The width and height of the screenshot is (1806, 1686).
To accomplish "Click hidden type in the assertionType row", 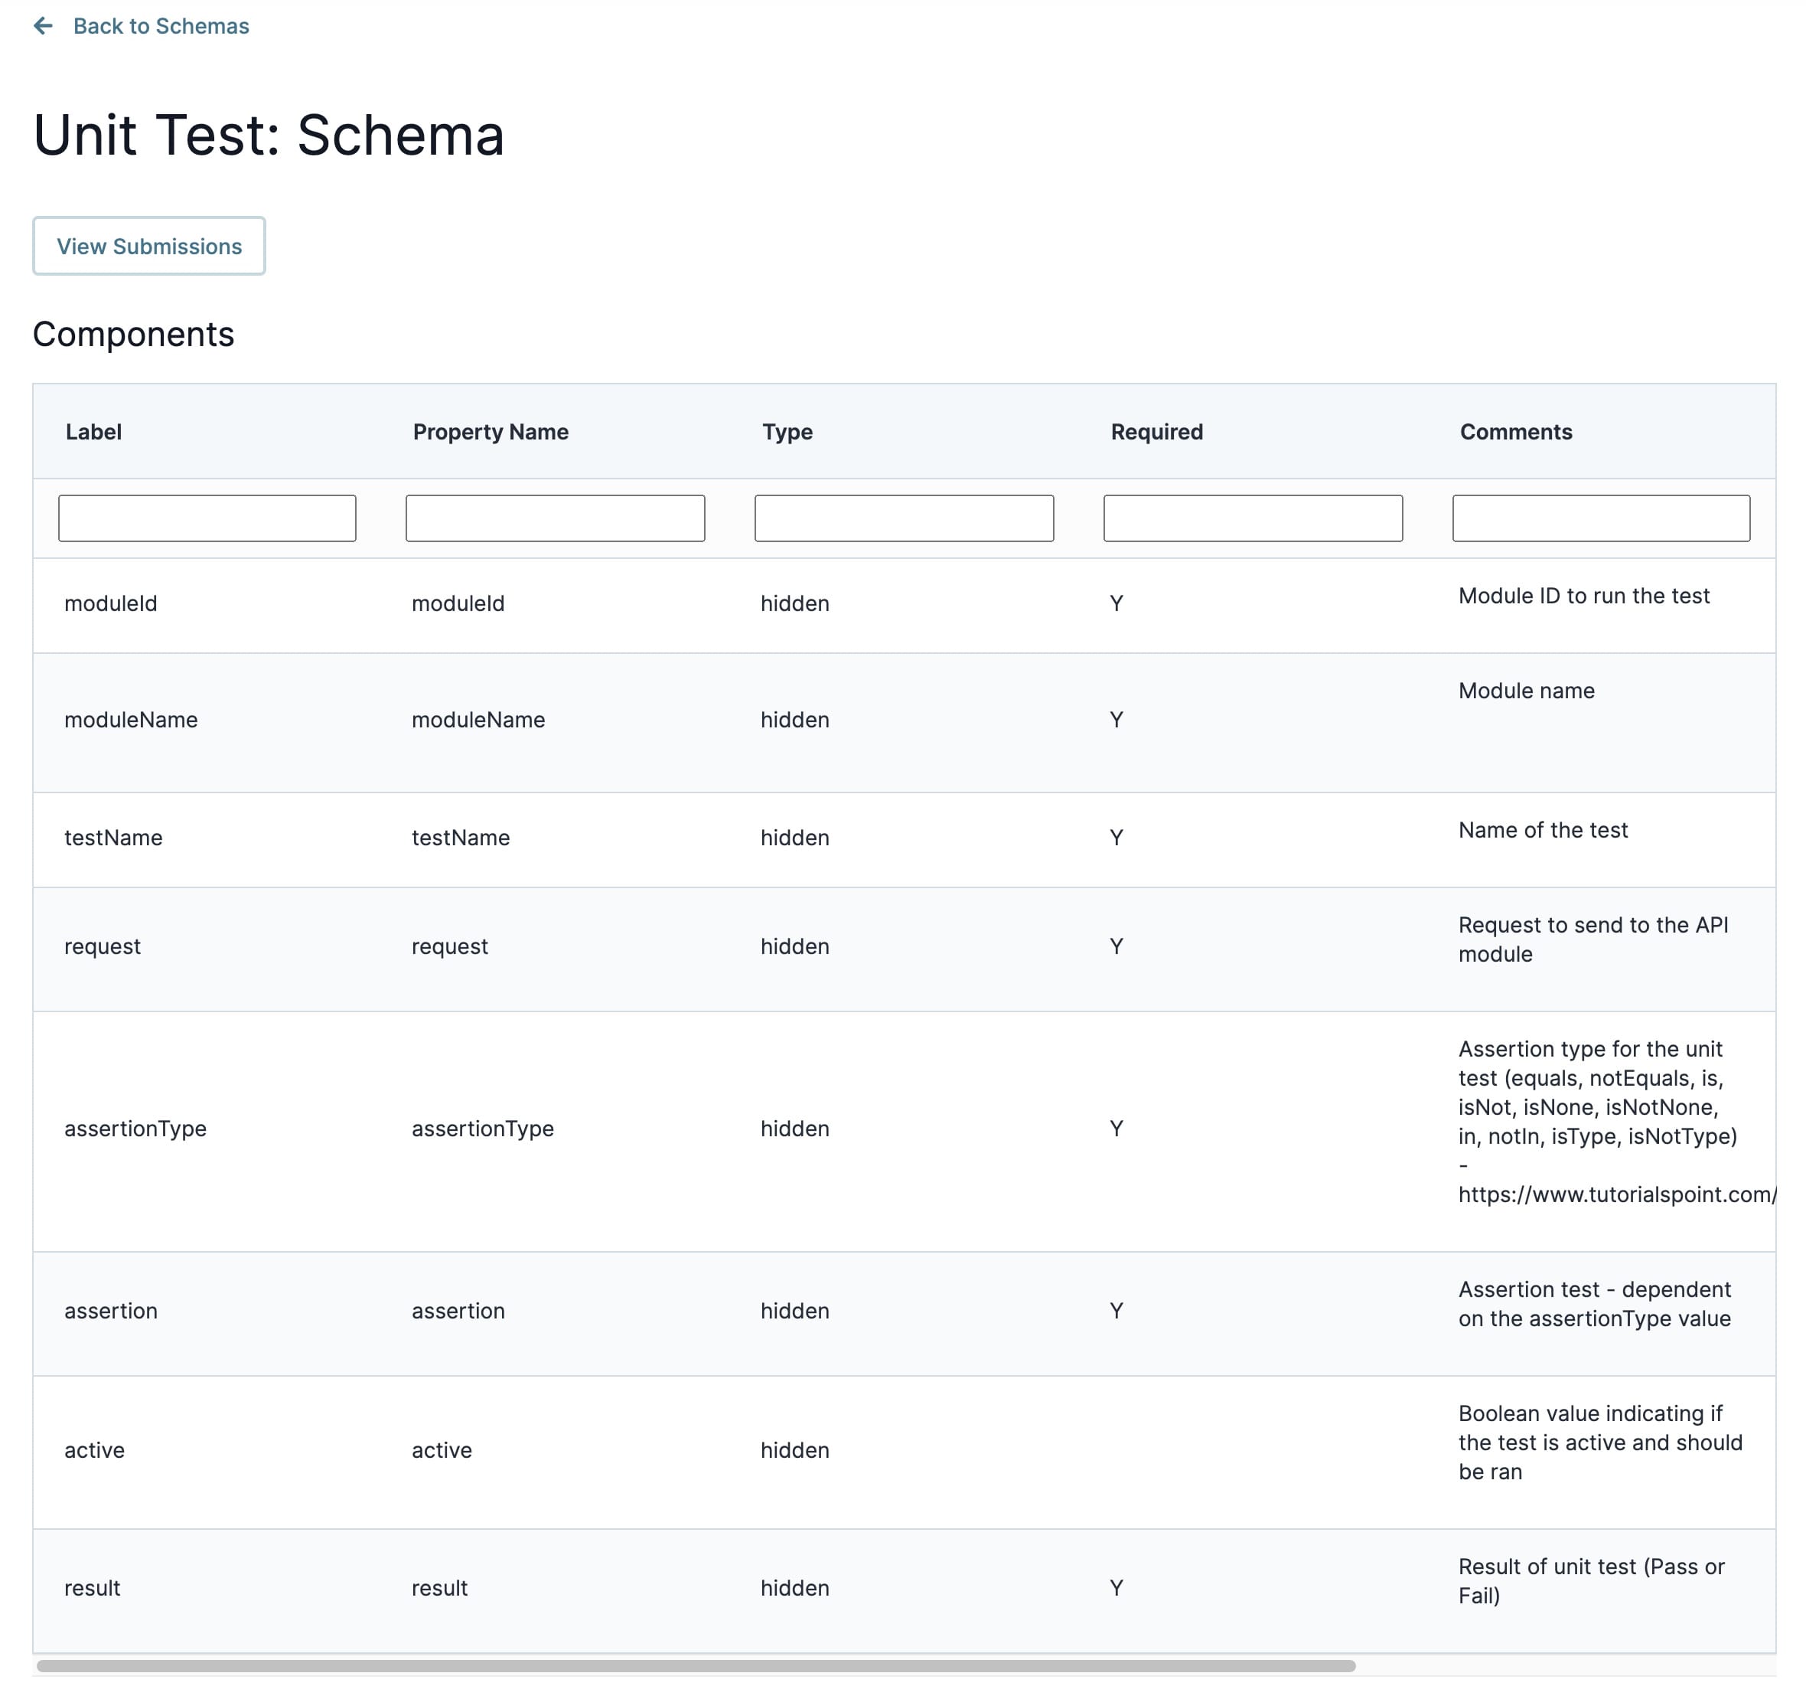I will click(x=795, y=1130).
